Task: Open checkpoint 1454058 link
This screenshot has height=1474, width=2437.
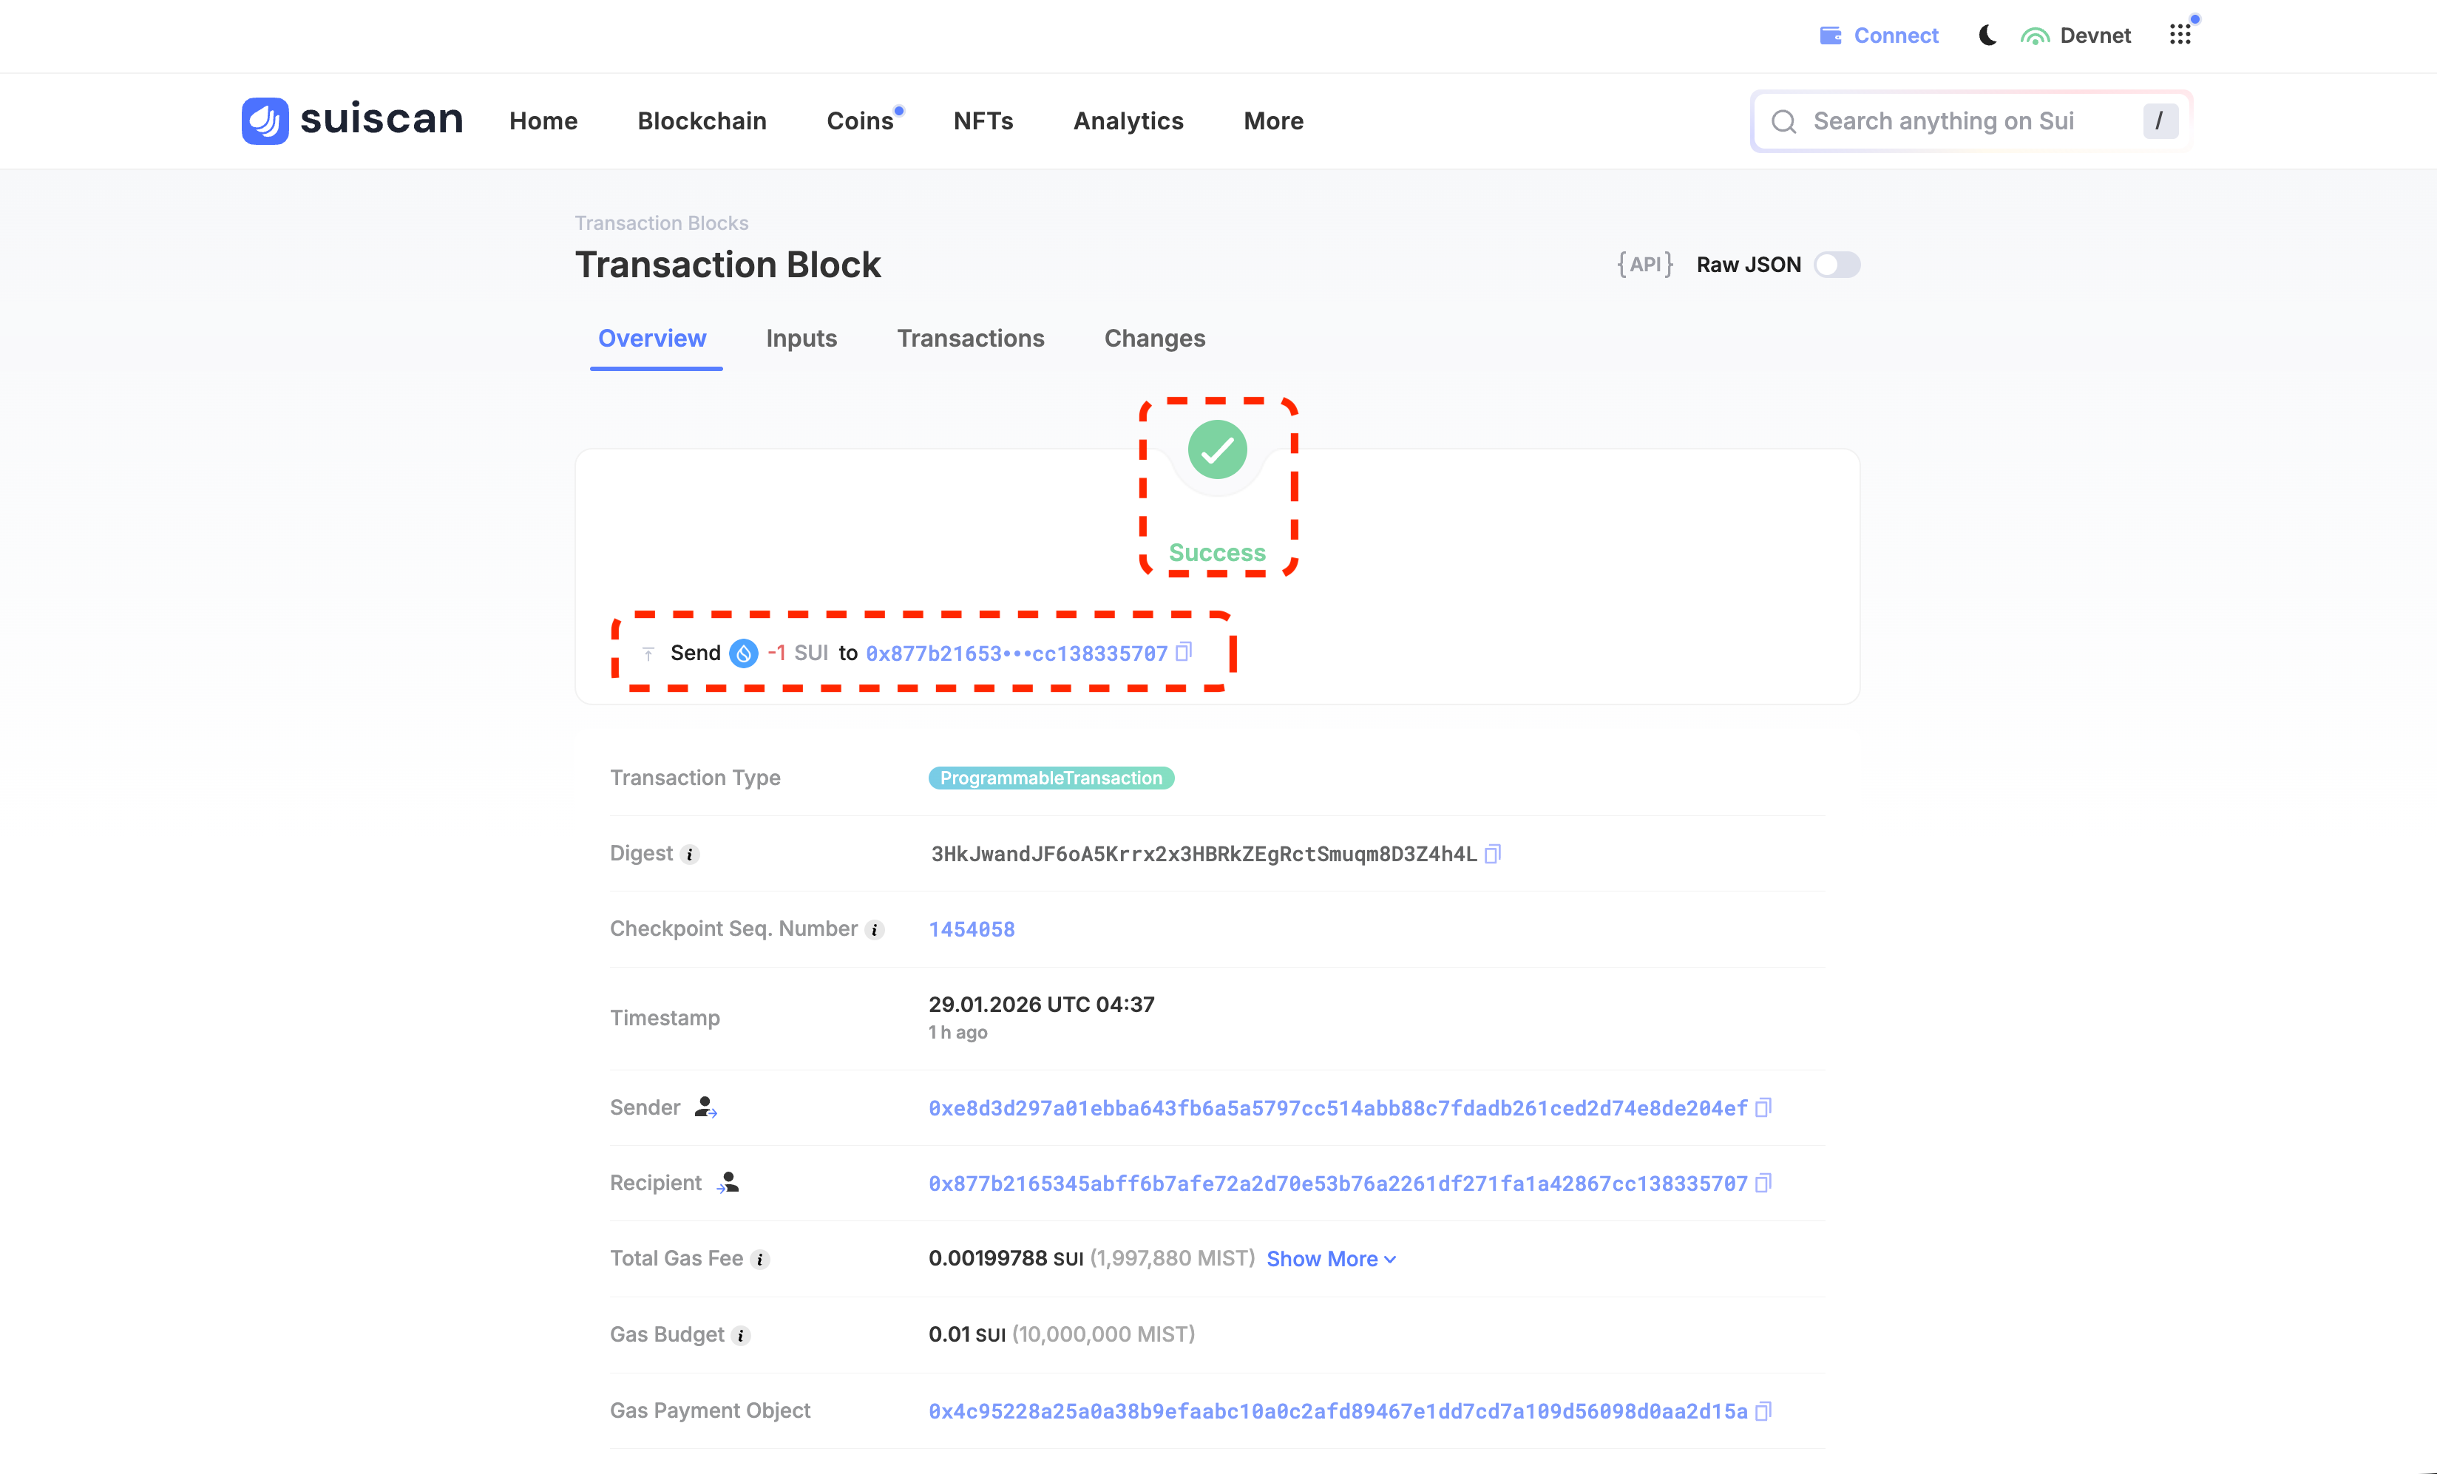Action: (x=972, y=929)
